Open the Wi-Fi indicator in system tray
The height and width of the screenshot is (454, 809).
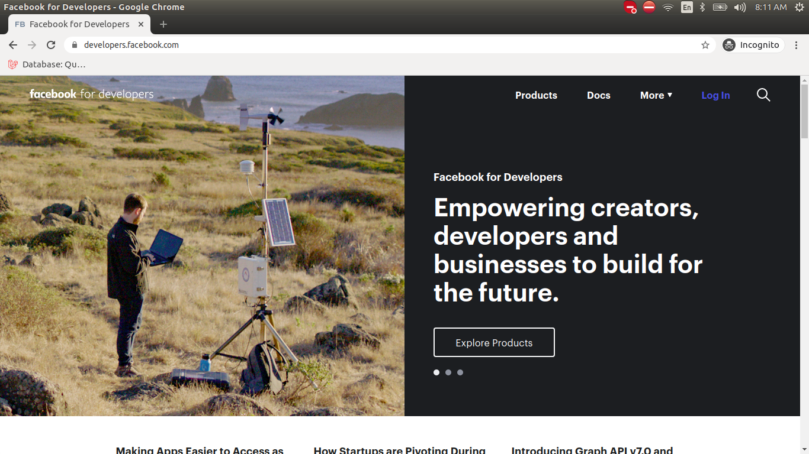(668, 7)
